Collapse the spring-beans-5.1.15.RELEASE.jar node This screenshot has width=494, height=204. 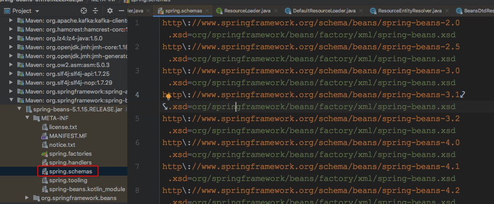tap(19, 110)
